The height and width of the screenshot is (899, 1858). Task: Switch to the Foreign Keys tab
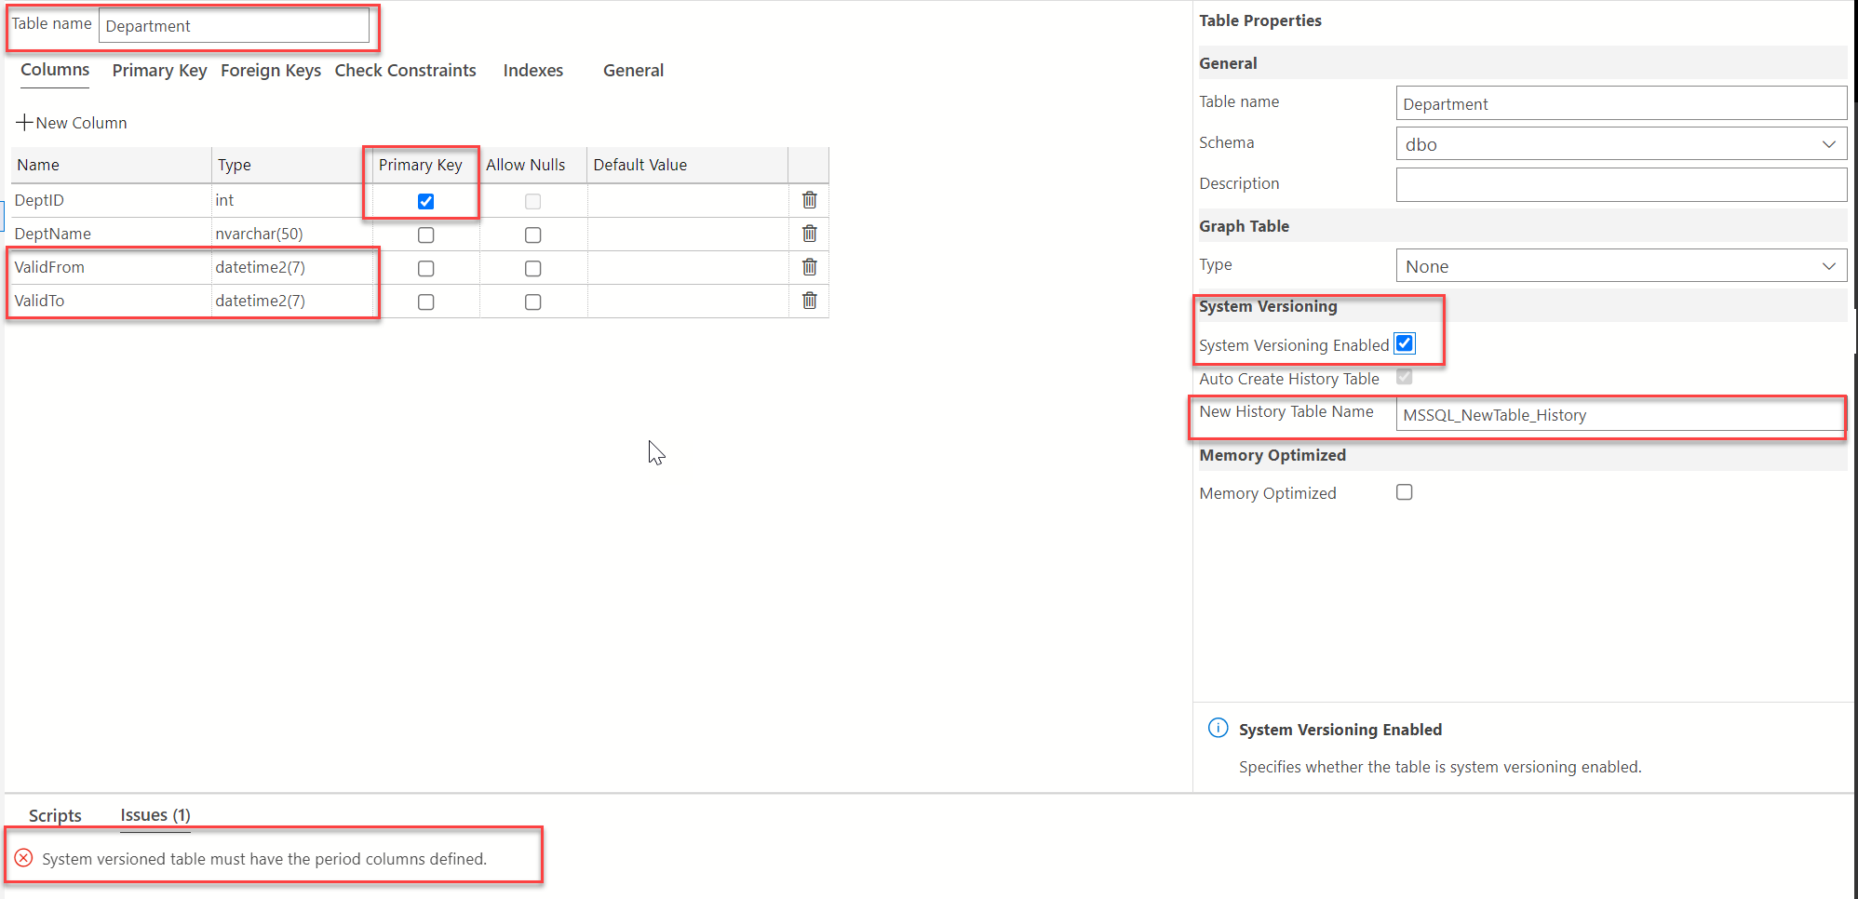click(x=271, y=71)
